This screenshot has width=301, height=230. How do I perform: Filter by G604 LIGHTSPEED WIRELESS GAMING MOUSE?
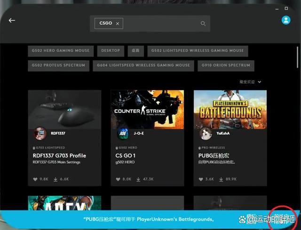coord(143,66)
